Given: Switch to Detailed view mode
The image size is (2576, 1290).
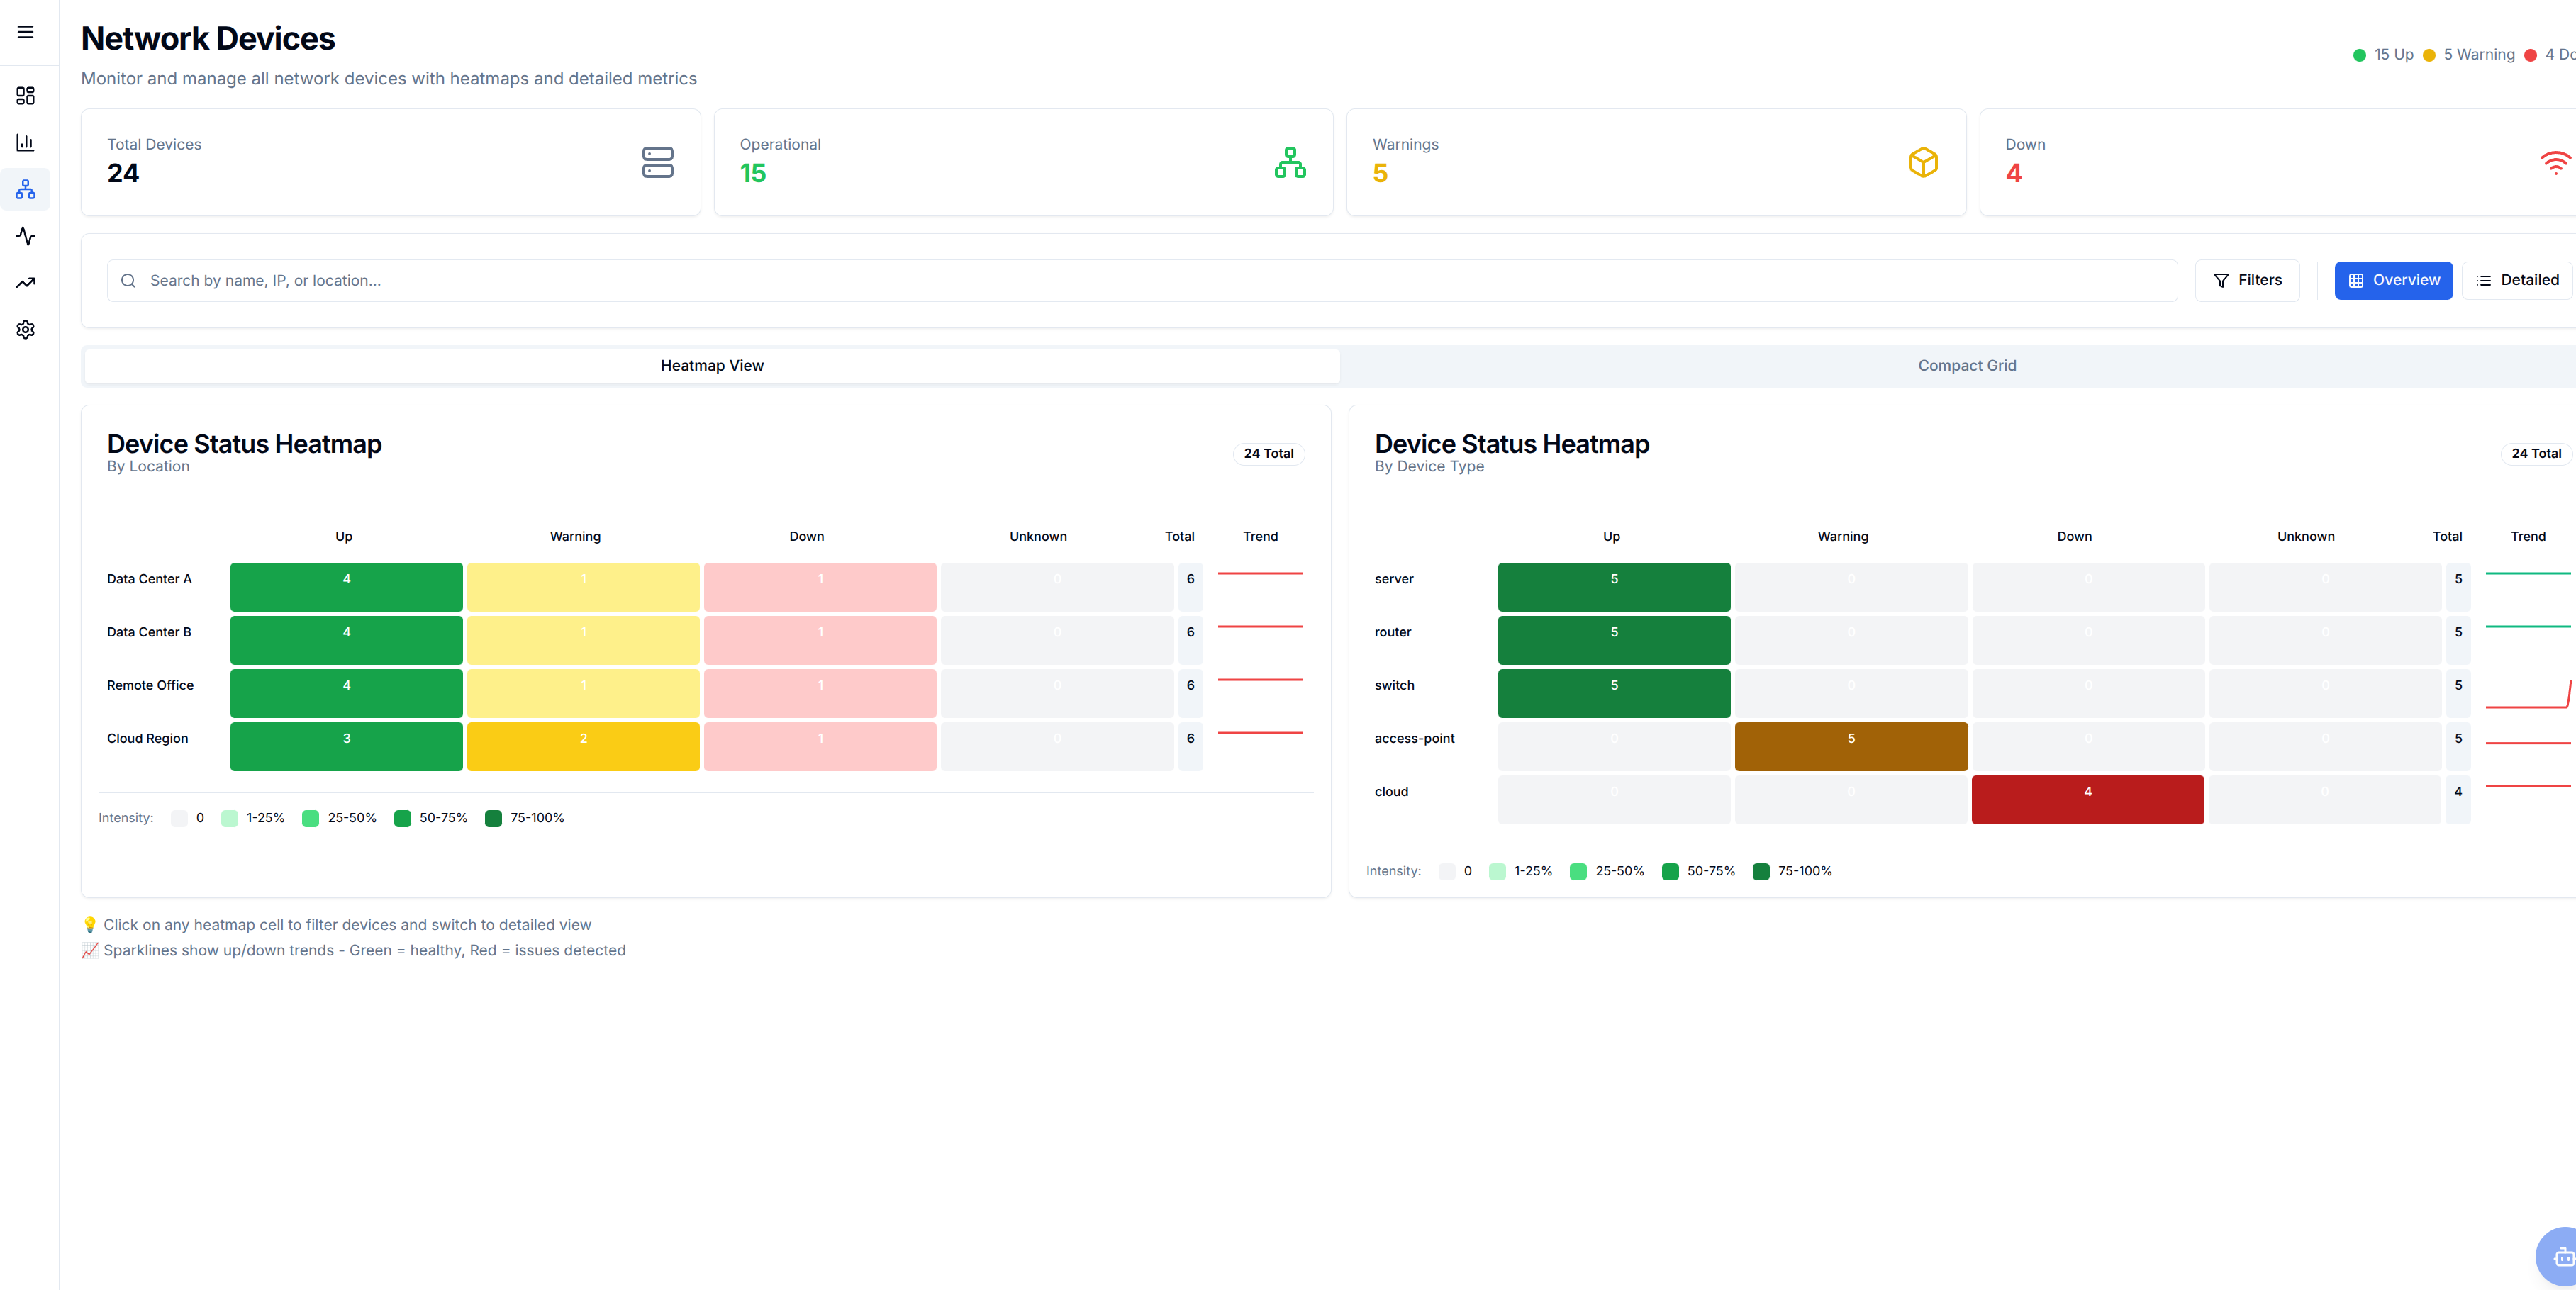Looking at the screenshot, I should coord(2518,280).
